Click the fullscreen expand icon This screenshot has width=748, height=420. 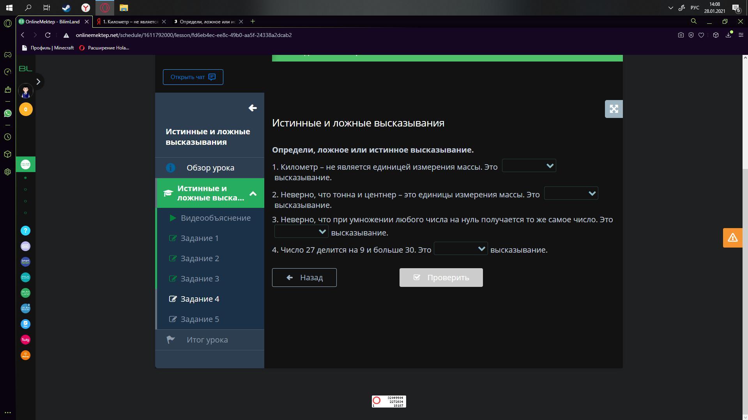(x=614, y=109)
